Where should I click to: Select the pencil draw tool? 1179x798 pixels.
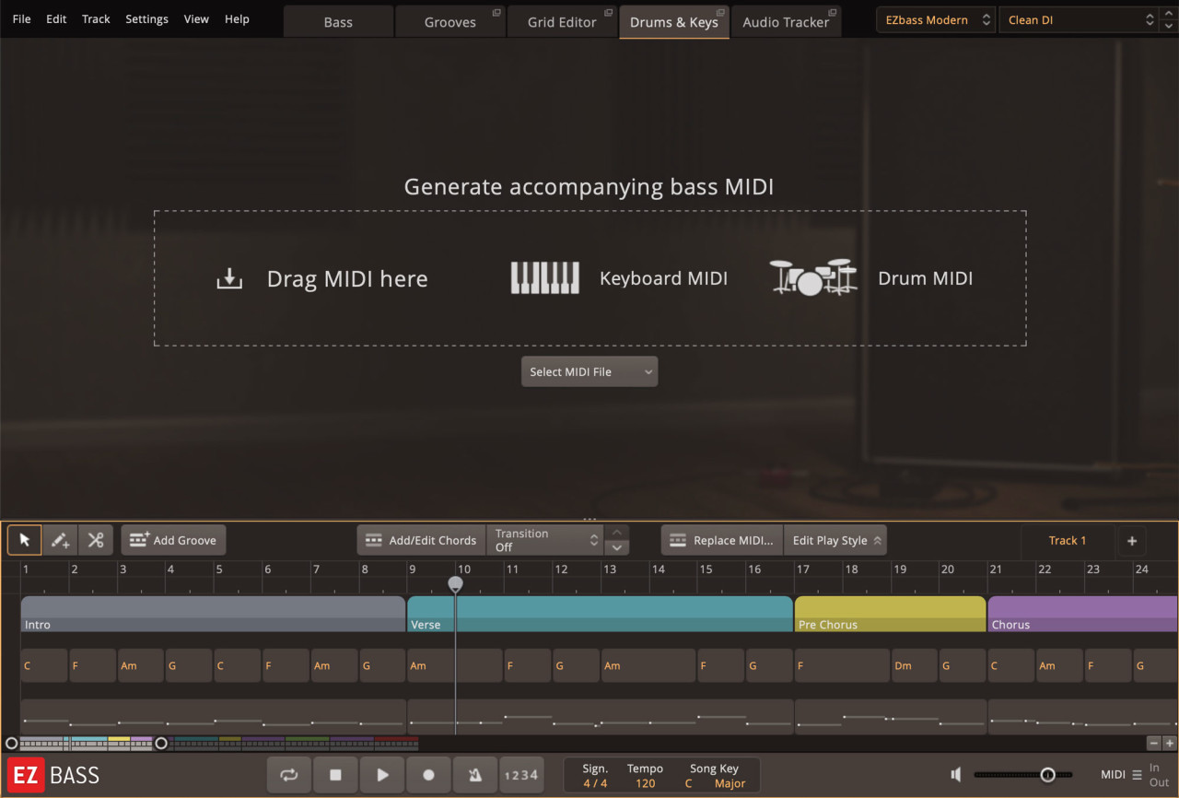point(61,540)
